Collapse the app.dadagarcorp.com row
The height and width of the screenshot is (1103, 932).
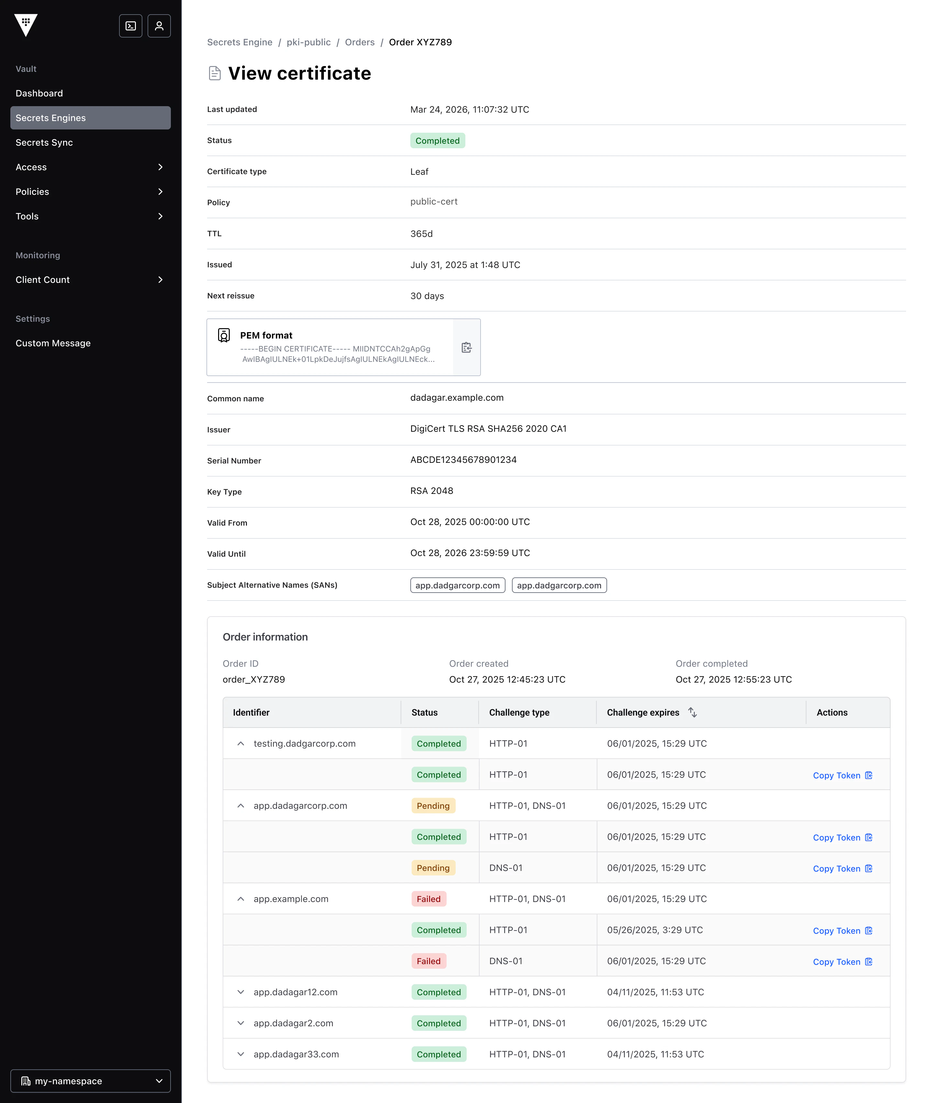[241, 806]
